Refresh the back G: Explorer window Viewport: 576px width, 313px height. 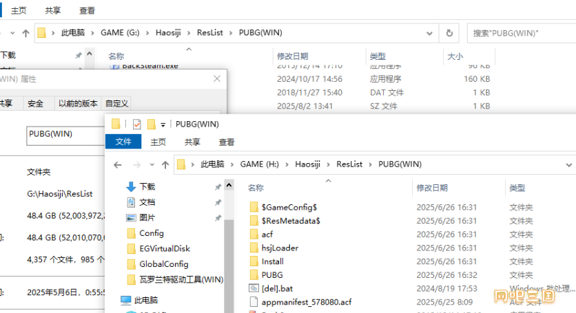449,33
